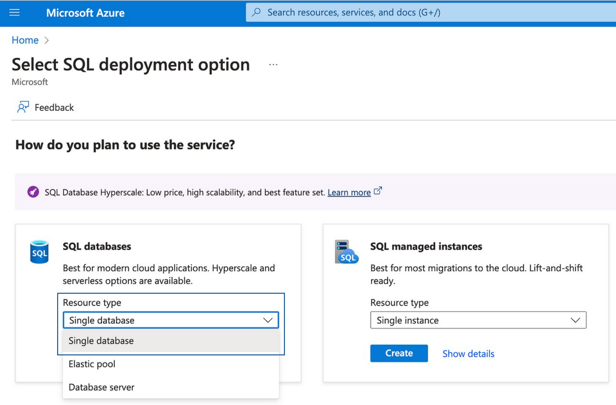The height and width of the screenshot is (405, 616).
Task: Click chevron arrow on Single instance dropdown
Action: (x=575, y=320)
